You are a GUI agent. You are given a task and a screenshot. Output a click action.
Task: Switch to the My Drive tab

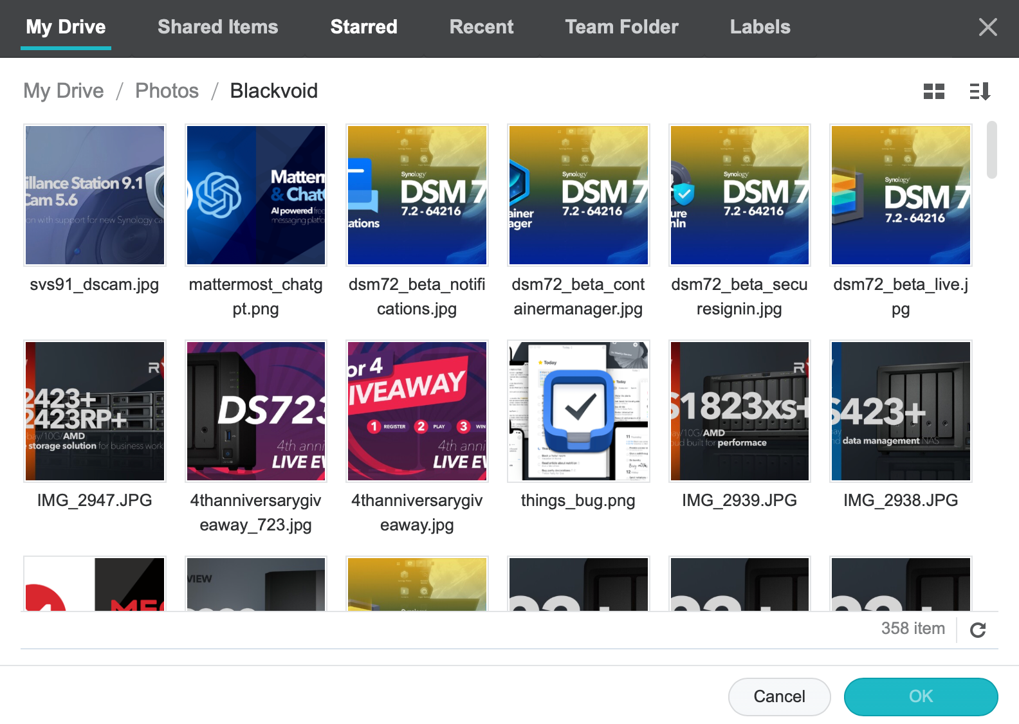tap(66, 27)
